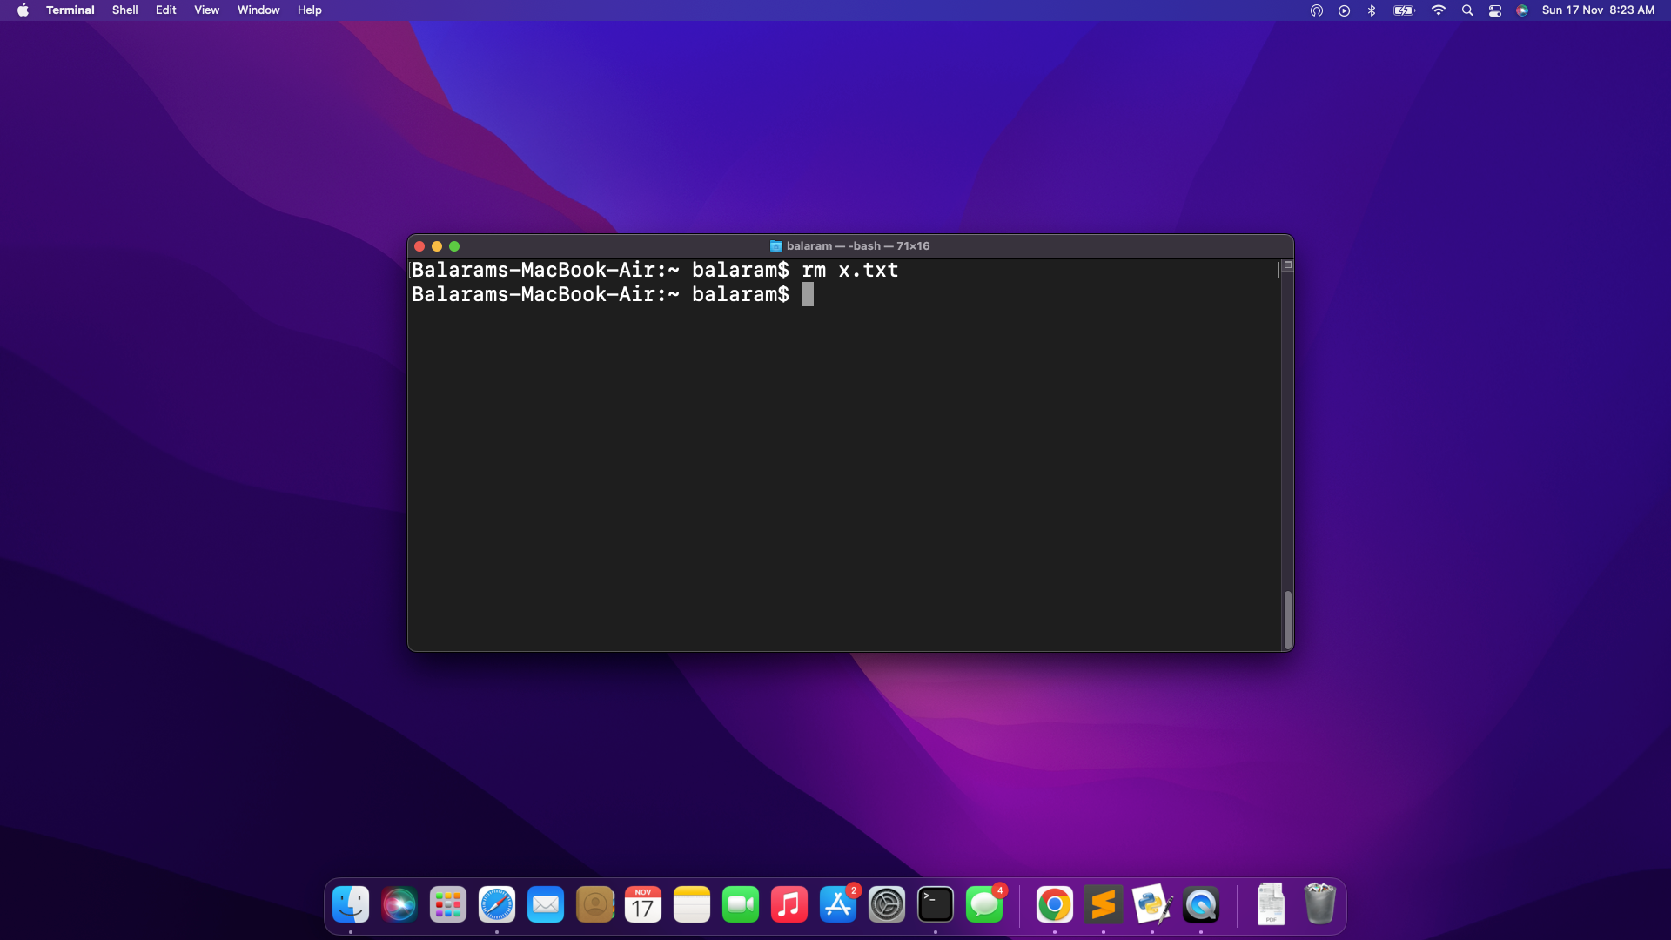Open Google Chrome from dock
1671x940 pixels.
tap(1055, 905)
